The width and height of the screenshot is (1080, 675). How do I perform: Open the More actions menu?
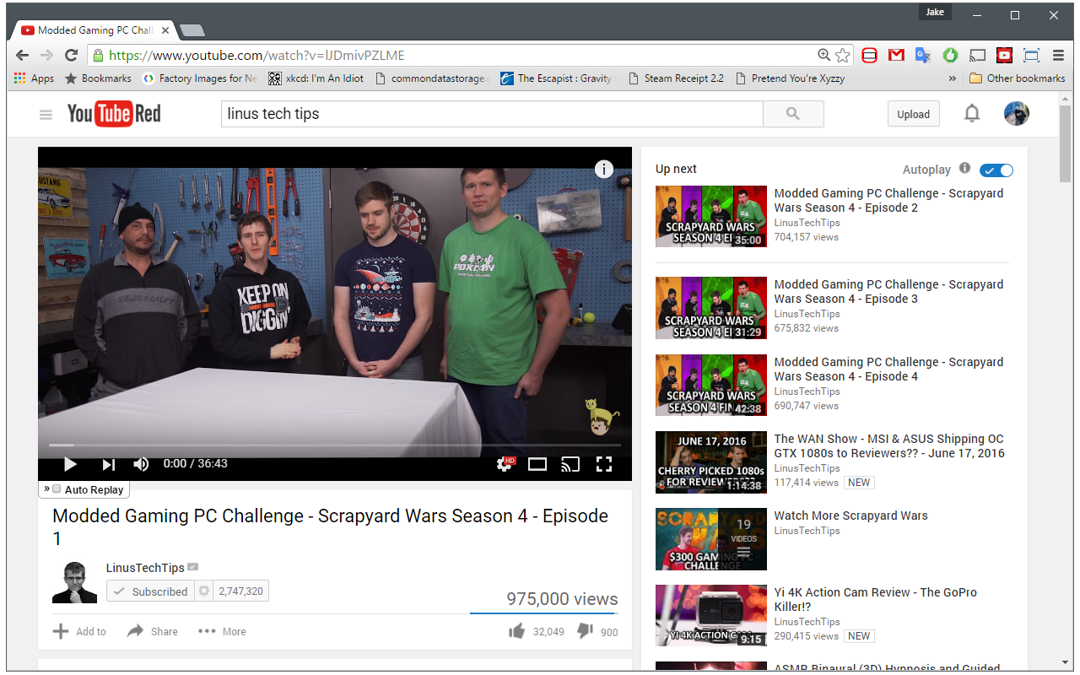point(222,631)
